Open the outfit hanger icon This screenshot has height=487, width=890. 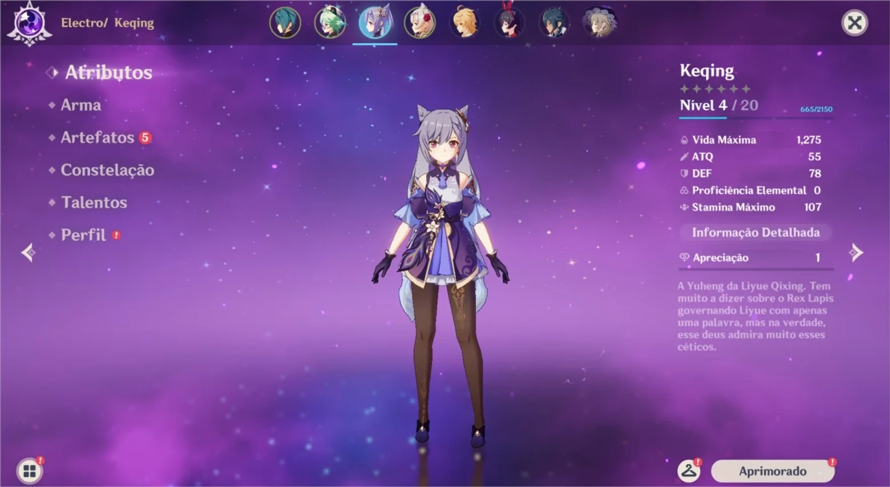point(689,471)
